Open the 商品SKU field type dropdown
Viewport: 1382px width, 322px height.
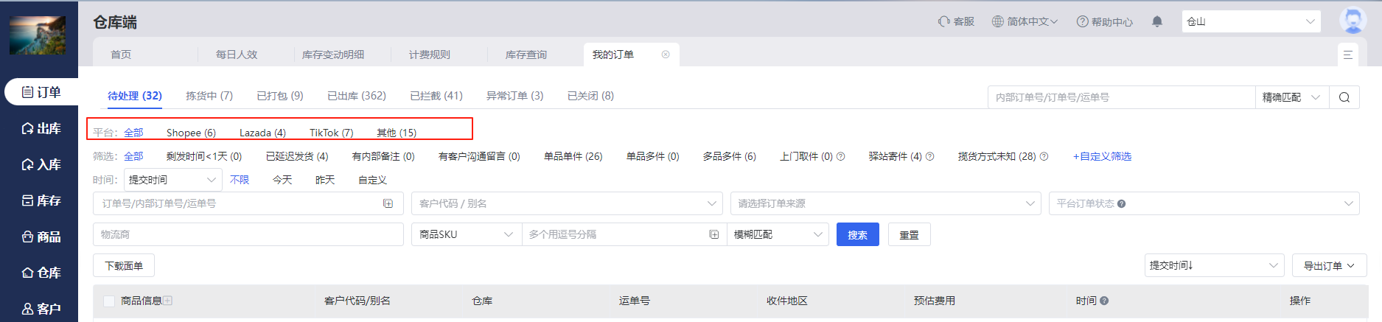point(466,234)
